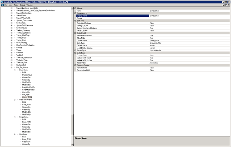The width and height of the screenshot is (231, 147).
Task: Select the System_Components tree item
Action: point(24,20)
